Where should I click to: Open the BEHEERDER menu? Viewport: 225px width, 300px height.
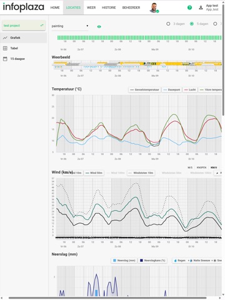click(131, 7)
